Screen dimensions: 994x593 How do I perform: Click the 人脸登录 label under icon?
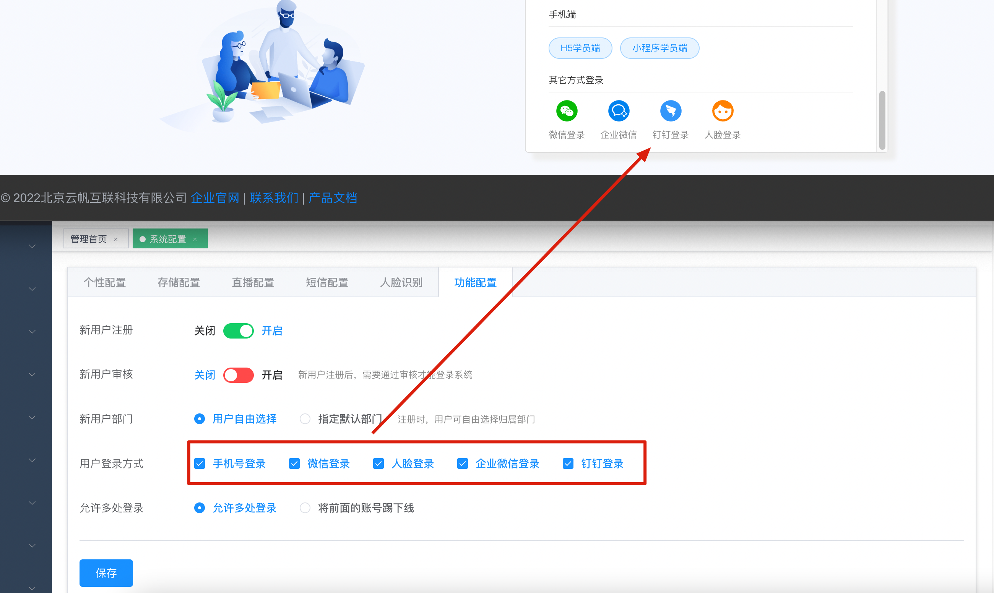click(x=723, y=135)
